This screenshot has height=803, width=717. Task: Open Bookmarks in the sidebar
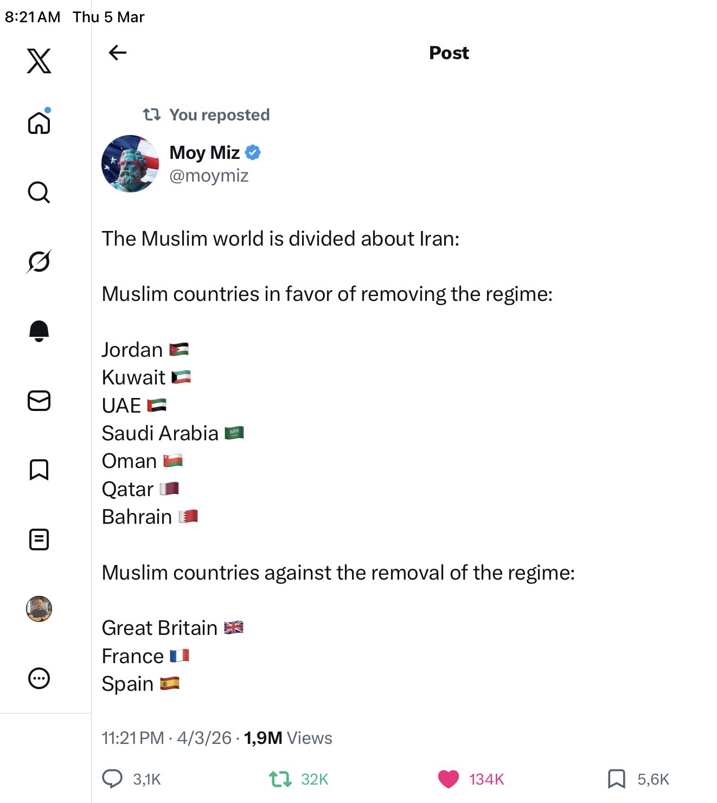pyautogui.click(x=39, y=470)
